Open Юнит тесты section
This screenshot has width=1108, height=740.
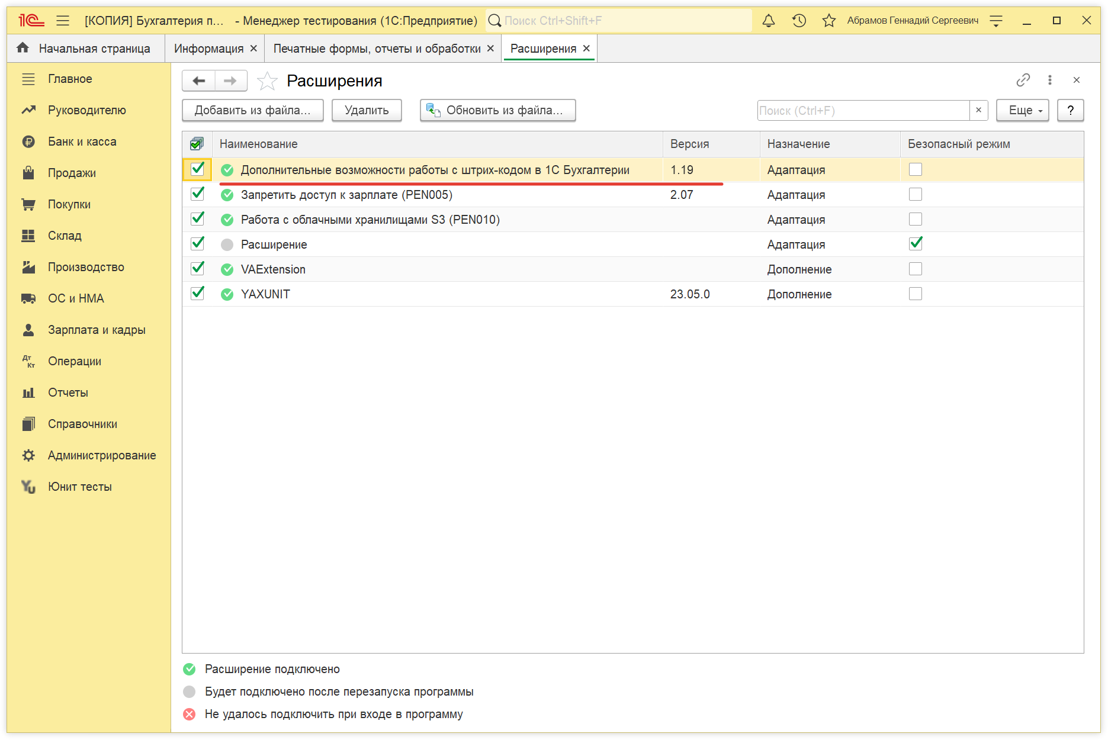[x=79, y=487]
